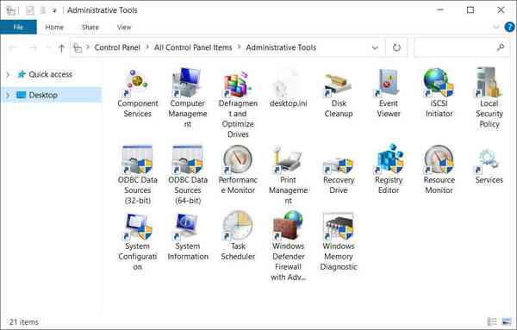The height and width of the screenshot is (330, 517).
Task: Go back to previous location
Action: pyautogui.click(x=14, y=48)
